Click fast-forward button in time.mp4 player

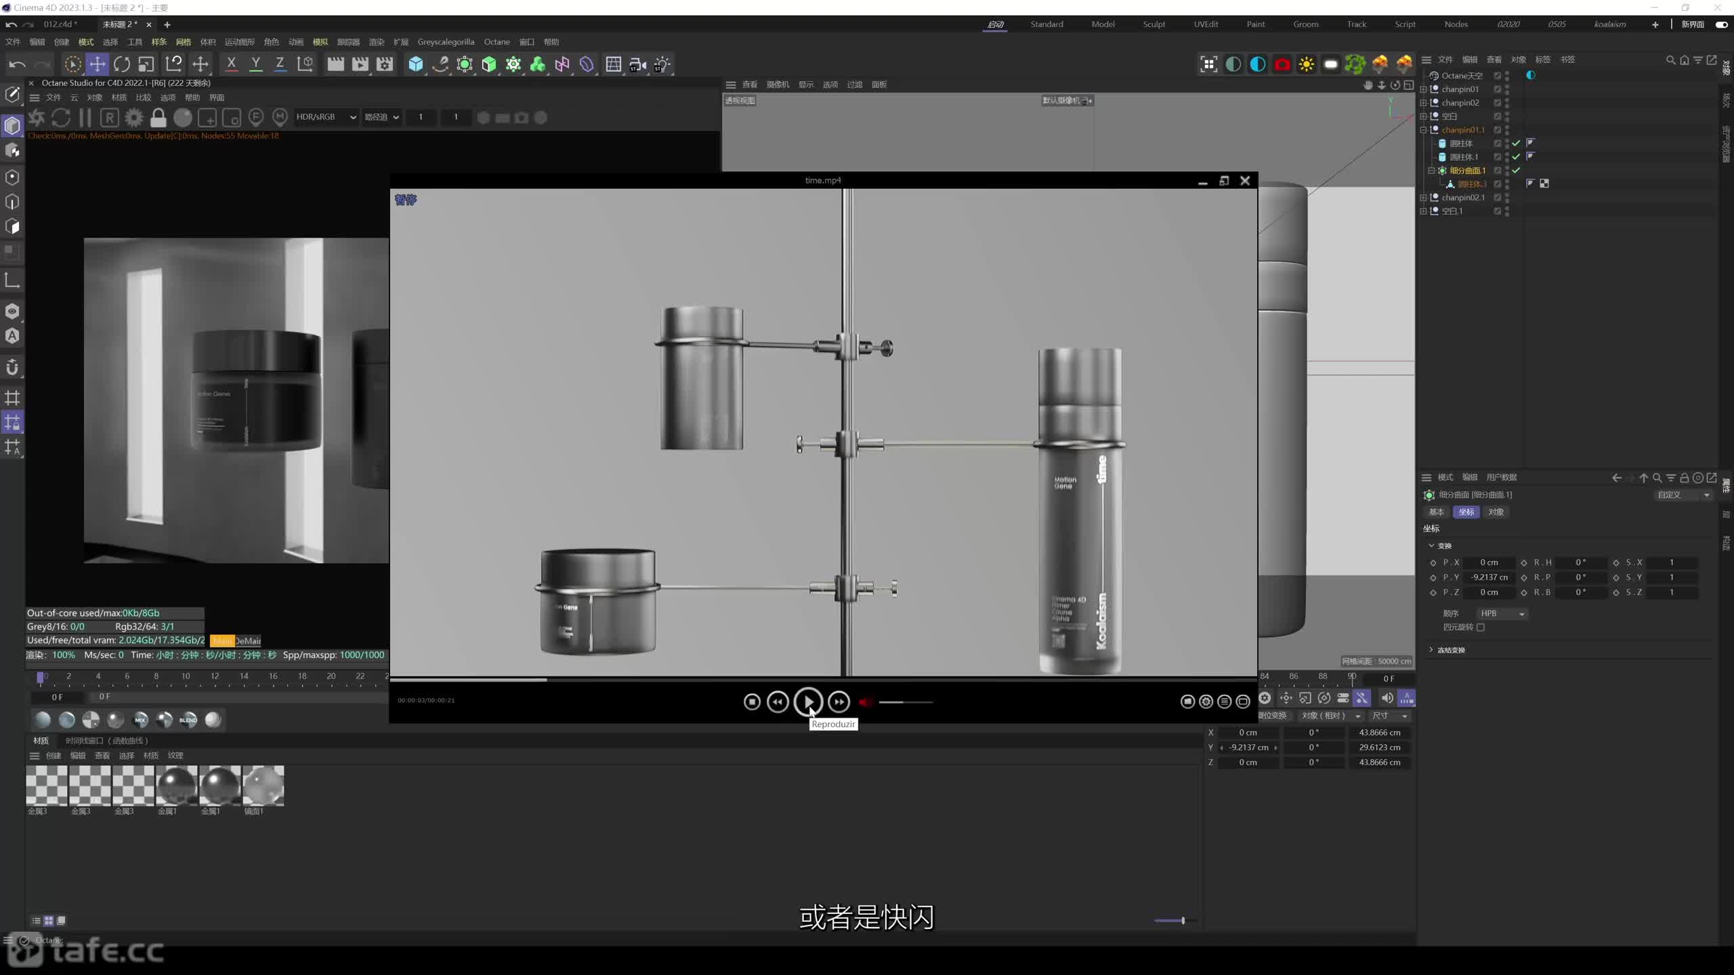839,702
